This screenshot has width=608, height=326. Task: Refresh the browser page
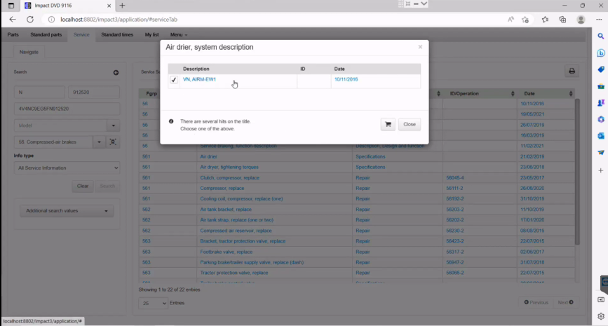29,19
